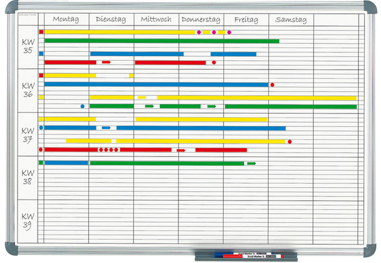Viewport: 381px width, 263px height.
Task: Click the long green bar in KW 38
Action: 167,163
